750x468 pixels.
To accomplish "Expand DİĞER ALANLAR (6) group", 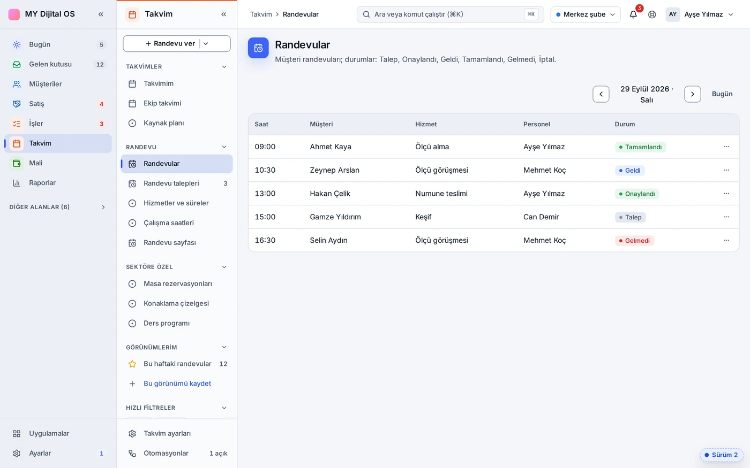I will point(58,207).
